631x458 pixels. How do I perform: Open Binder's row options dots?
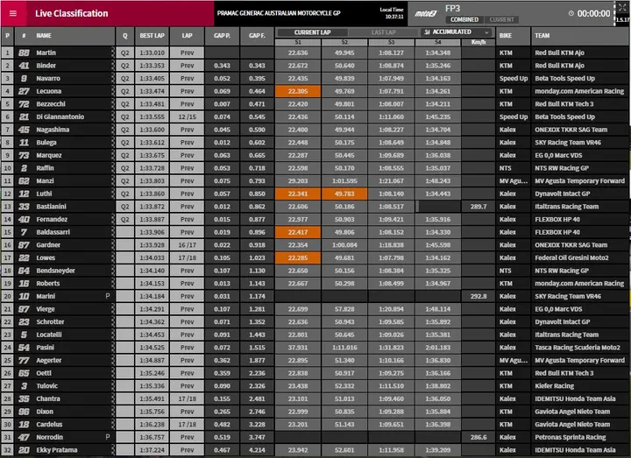click(113, 66)
